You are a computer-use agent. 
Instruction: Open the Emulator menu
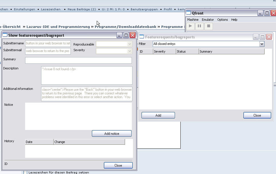(207, 20)
